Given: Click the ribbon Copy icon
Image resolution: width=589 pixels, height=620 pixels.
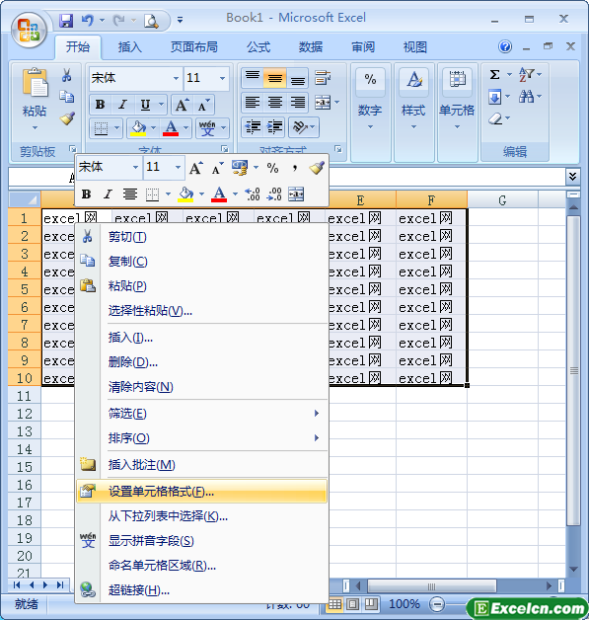Looking at the screenshot, I should (67, 96).
